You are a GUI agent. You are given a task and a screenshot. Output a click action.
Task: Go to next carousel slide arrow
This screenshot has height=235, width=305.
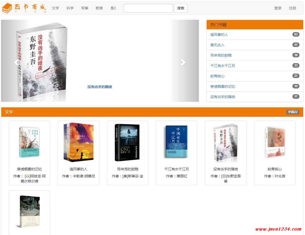click(183, 62)
